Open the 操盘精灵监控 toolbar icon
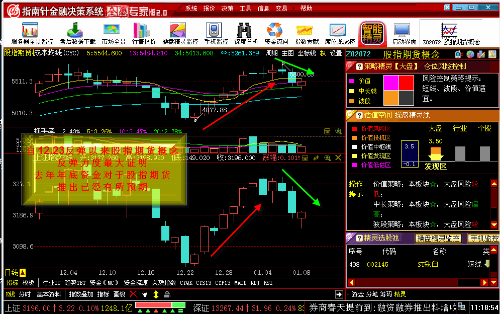Image resolution: width=500 pixels, height=314 pixels. [180, 33]
